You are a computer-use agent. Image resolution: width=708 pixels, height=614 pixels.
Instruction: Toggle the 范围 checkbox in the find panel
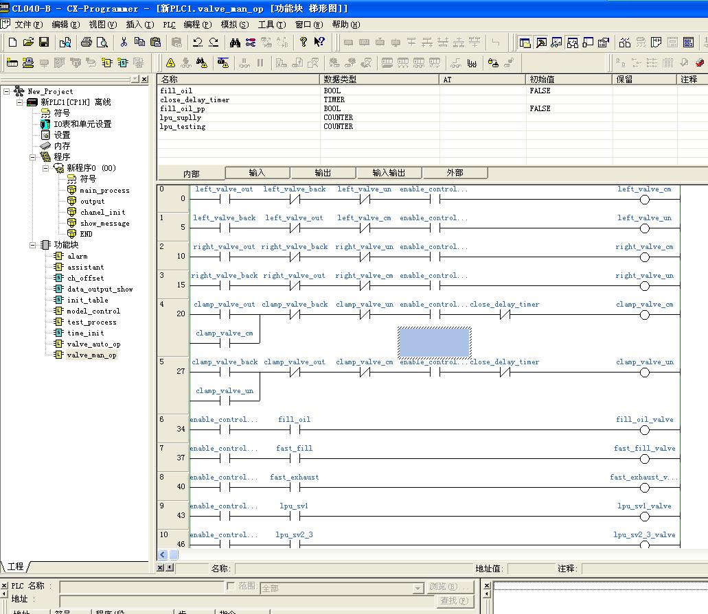231,586
